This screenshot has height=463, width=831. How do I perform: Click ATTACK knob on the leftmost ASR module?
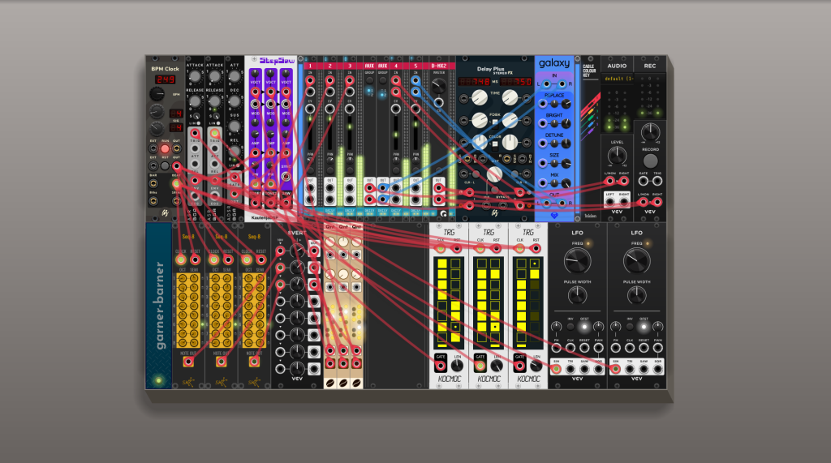point(195,77)
